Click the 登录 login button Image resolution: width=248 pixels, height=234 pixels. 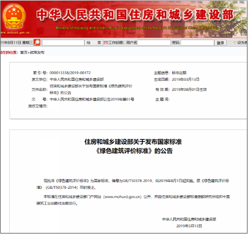pos(220,43)
